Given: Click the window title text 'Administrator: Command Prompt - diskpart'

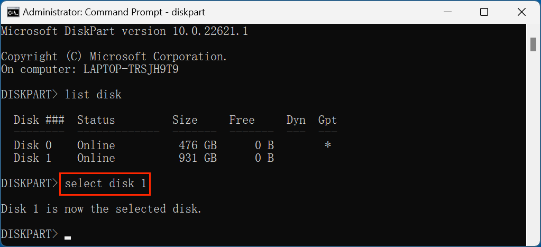Looking at the screenshot, I should click(x=114, y=12).
